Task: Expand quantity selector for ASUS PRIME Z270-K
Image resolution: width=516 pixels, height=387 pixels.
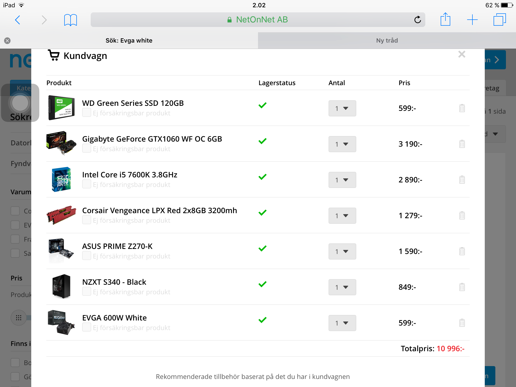Action: click(x=342, y=251)
